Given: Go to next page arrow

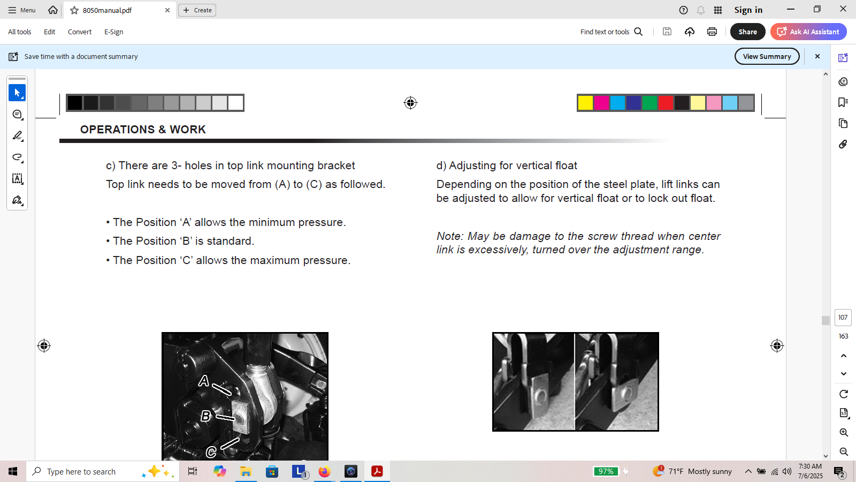Looking at the screenshot, I should (x=844, y=374).
